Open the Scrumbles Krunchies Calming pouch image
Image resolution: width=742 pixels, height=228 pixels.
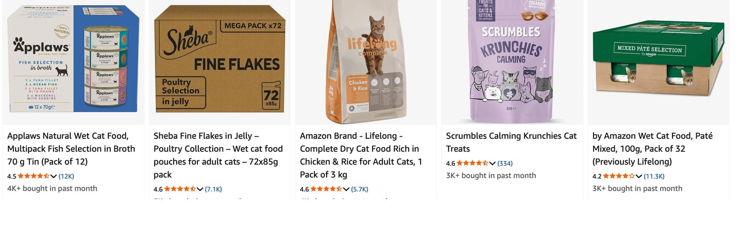(x=512, y=61)
